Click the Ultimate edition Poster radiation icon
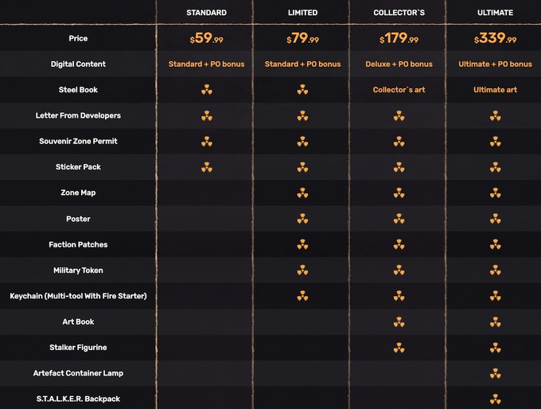The image size is (541, 409). coord(495,219)
